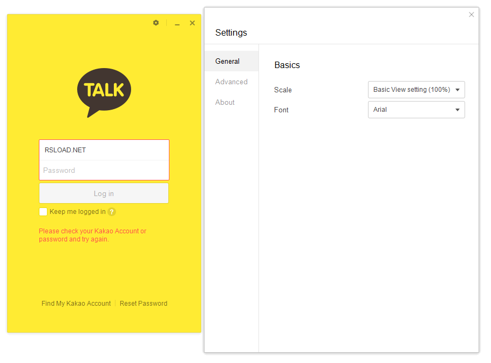The height and width of the screenshot is (363, 491).
Task: Click the red error message about Kakao Account
Action: pos(92,235)
